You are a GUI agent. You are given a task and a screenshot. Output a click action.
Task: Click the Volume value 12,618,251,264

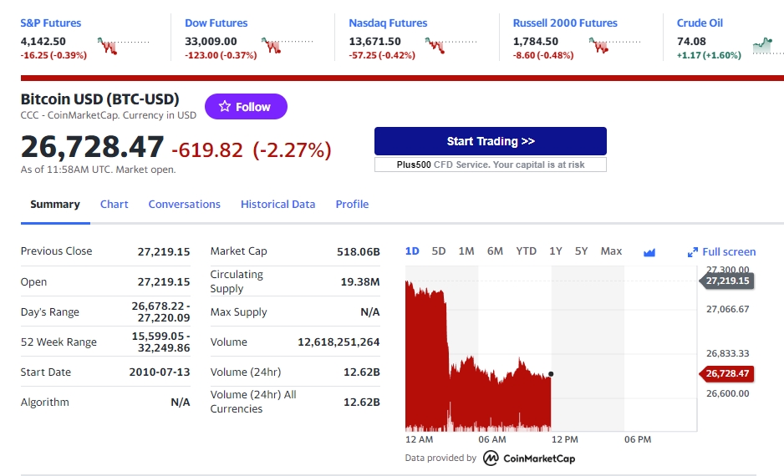point(339,342)
